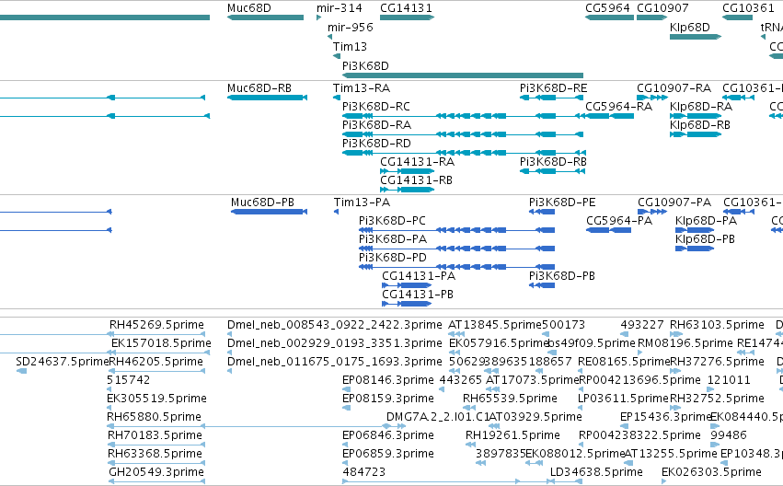The width and height of the screenshot is (783, 486).
Task: Click the long Pi3K68D gene span bar
Action: click(463, 75)
